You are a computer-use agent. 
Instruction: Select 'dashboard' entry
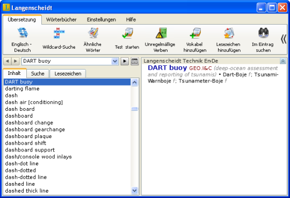tap(67, 116)
